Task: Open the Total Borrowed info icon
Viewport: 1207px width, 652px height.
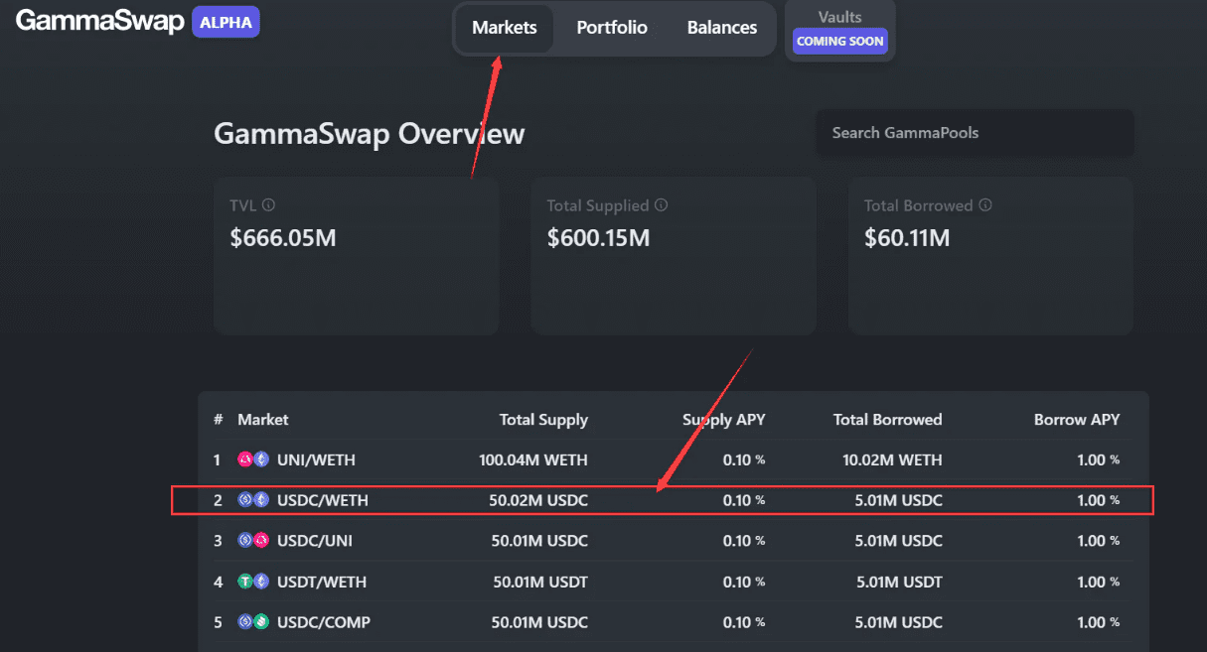Action: pos(985,205)
